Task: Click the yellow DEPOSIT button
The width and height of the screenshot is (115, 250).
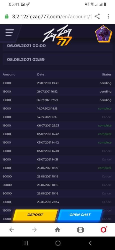Action: click(x=35, y=215)
